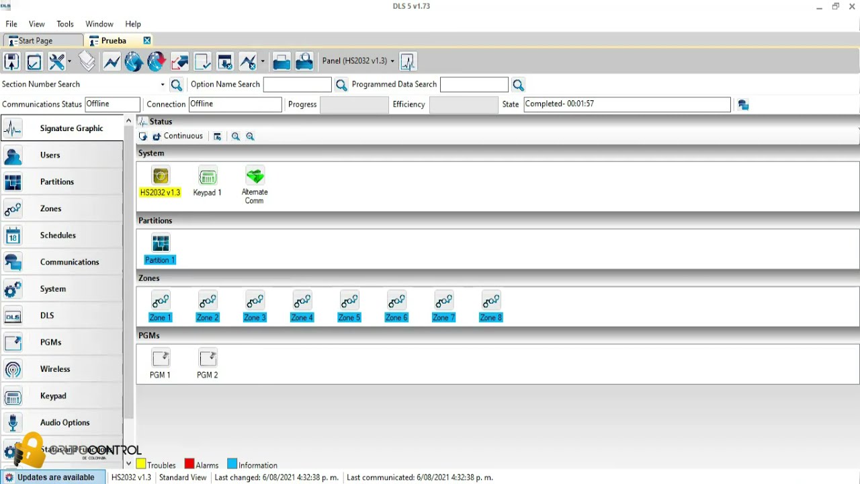Open the Schedules section
Screen dimensions: 860x484
coord(62,235)
